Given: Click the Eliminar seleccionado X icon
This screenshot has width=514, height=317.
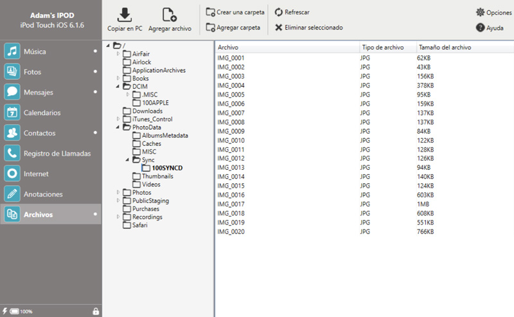Looking at the screenshot, I should point(279,27).
